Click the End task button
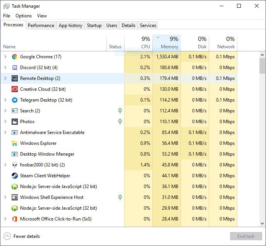This screenshot has height=246, width=266. [x=246, y=236]
